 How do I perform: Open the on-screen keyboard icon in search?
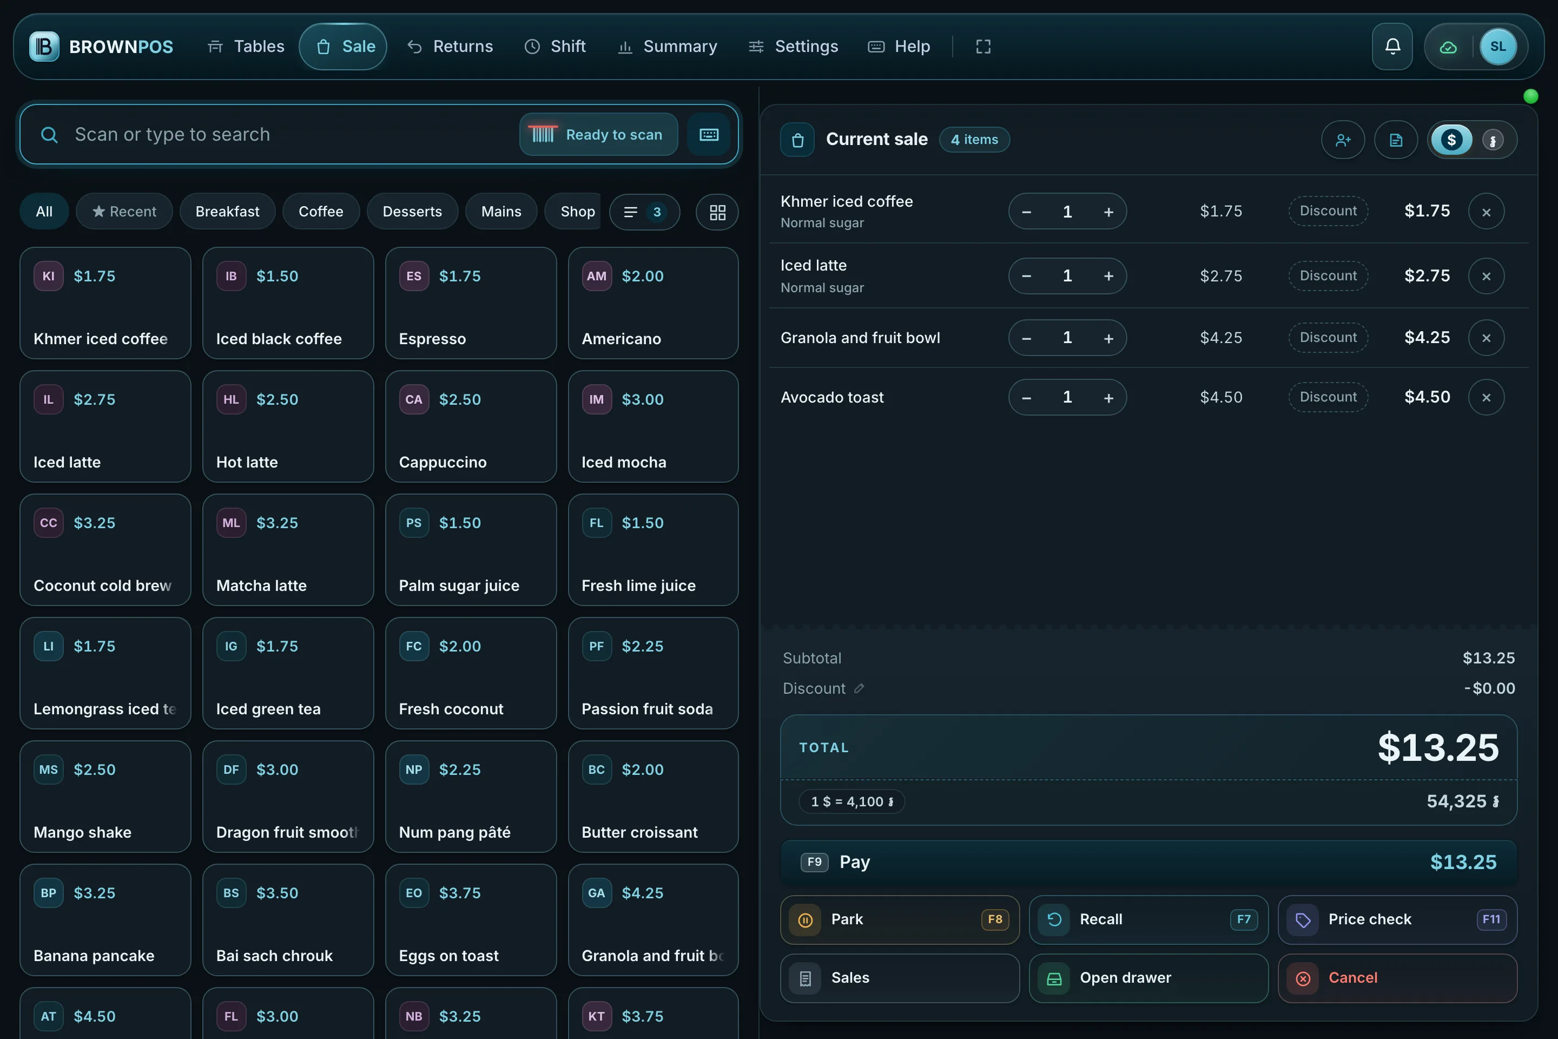709,135
